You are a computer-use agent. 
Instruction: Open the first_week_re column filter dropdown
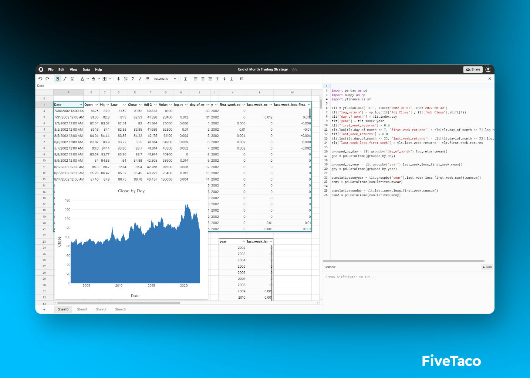(x=243, y=105)
